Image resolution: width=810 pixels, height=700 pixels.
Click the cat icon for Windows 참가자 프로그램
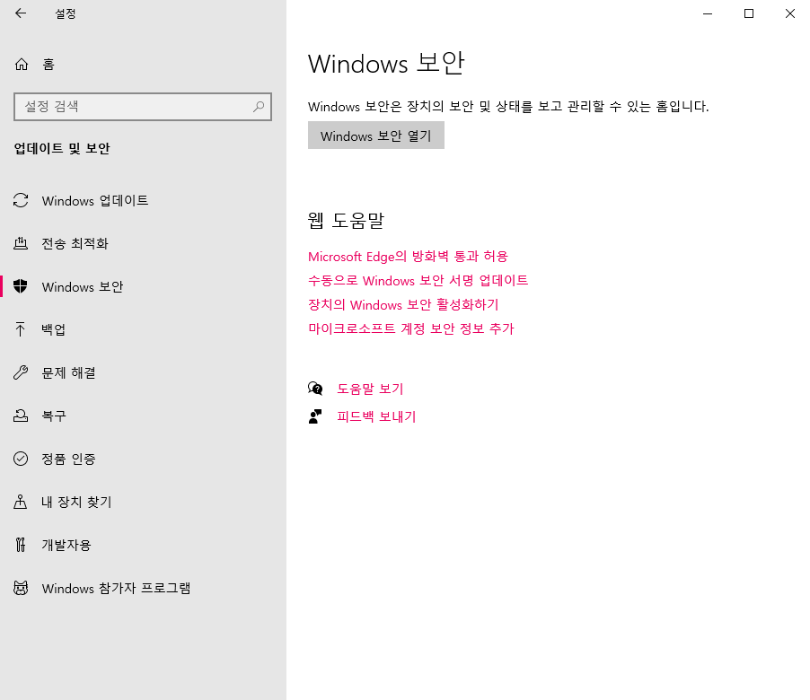pos(21,588)
